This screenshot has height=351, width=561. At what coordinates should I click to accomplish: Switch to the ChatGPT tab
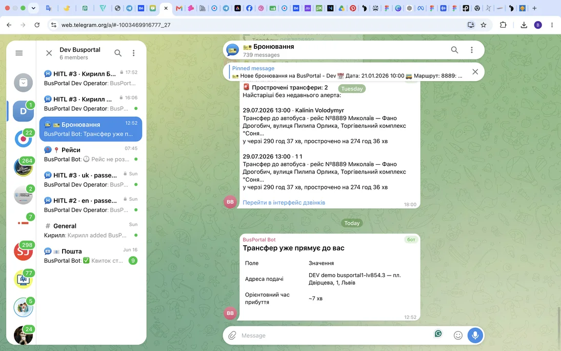(x=410, y=8)
